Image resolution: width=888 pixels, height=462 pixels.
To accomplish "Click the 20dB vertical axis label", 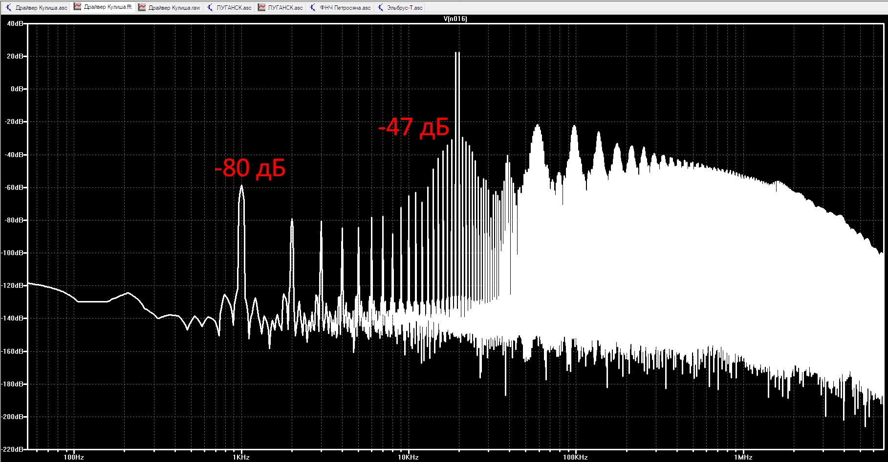I will pyautogui.click(x=15, y=56).
